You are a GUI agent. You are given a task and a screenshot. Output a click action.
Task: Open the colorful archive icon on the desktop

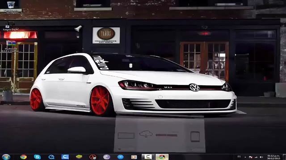tap(11, 46)
